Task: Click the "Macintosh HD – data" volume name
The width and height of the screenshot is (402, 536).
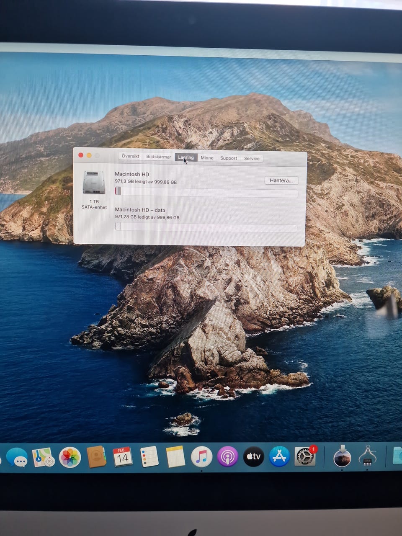Action: 140,210
